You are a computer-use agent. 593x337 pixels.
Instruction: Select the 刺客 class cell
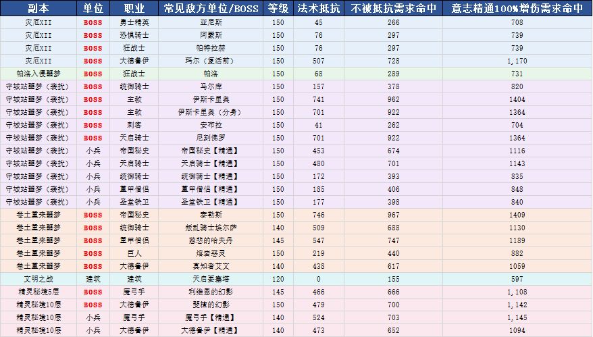pos(134,125)
